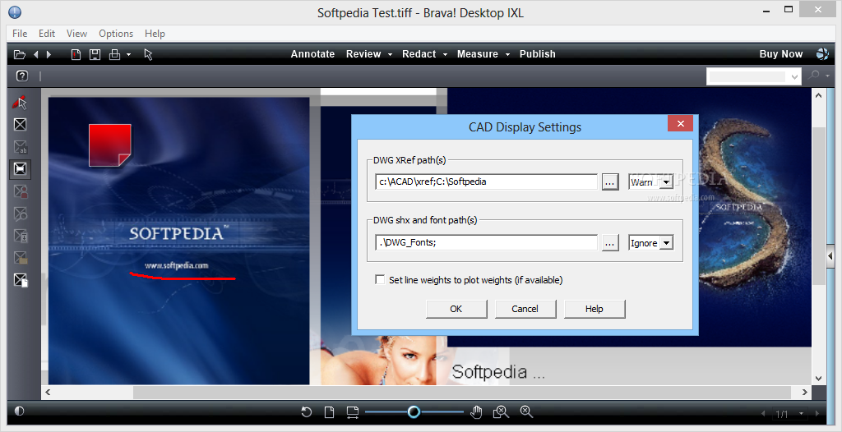The height and width of the screenshot is (432, 842).
Task: Open the File menu
Action: tap(20, 34)
